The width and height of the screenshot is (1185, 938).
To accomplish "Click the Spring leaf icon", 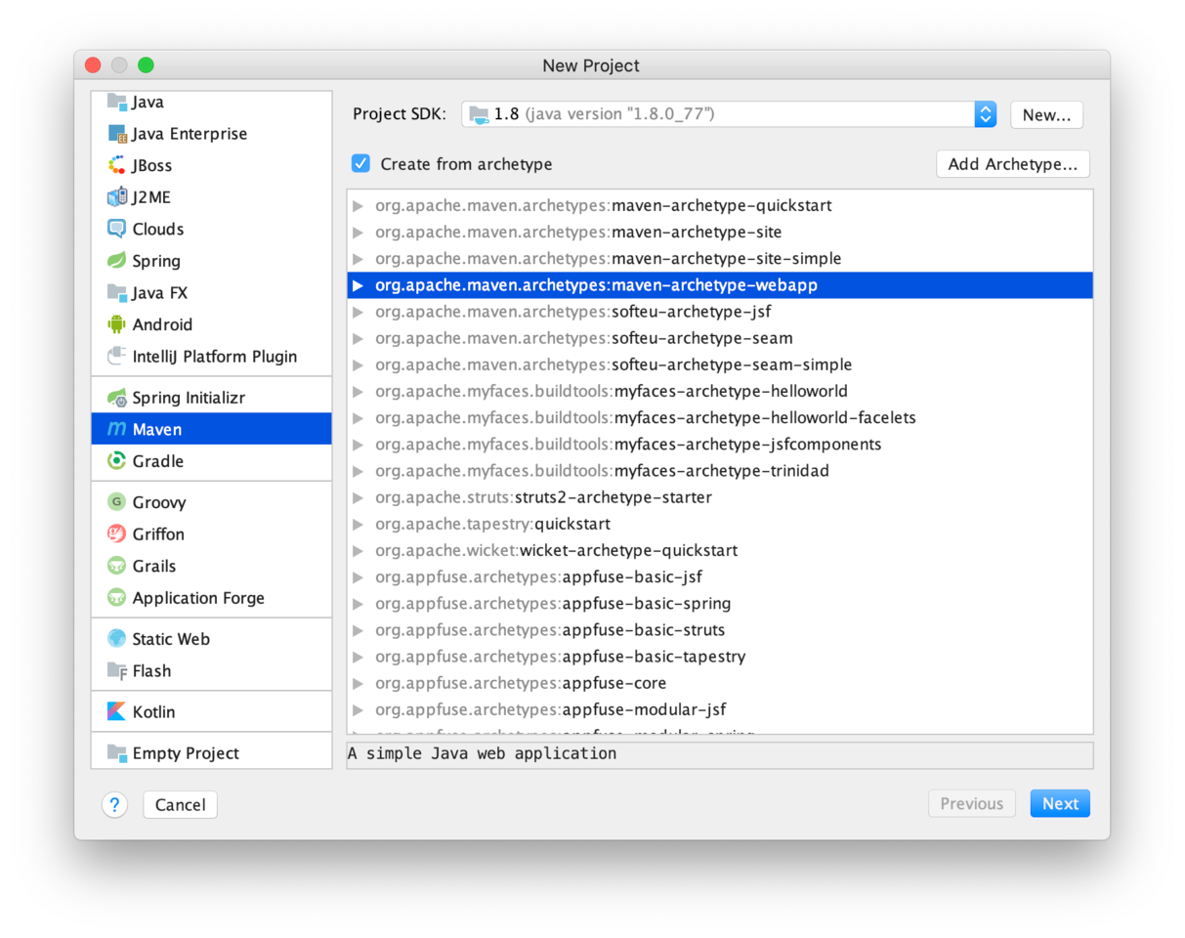I will tap(117, 261).
